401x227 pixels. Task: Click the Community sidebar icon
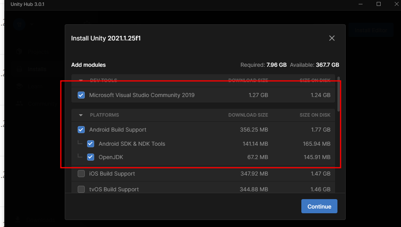click(19, 104)
